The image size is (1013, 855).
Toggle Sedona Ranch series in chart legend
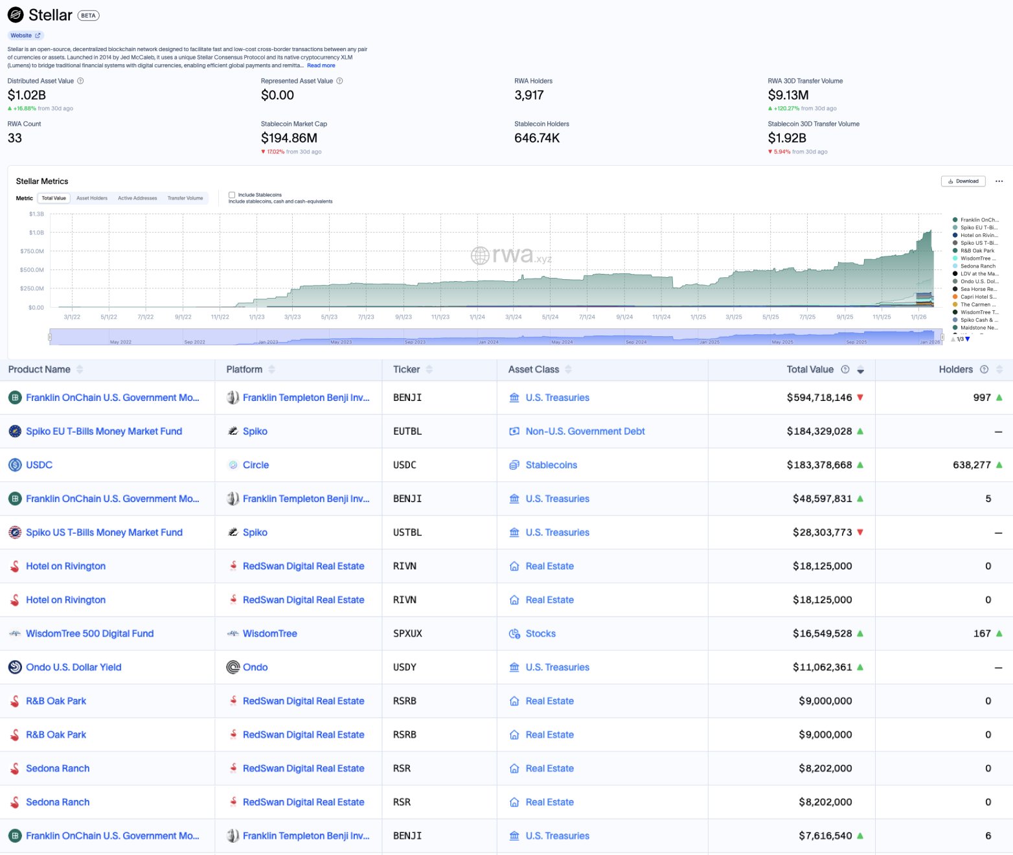click(977, 266)
